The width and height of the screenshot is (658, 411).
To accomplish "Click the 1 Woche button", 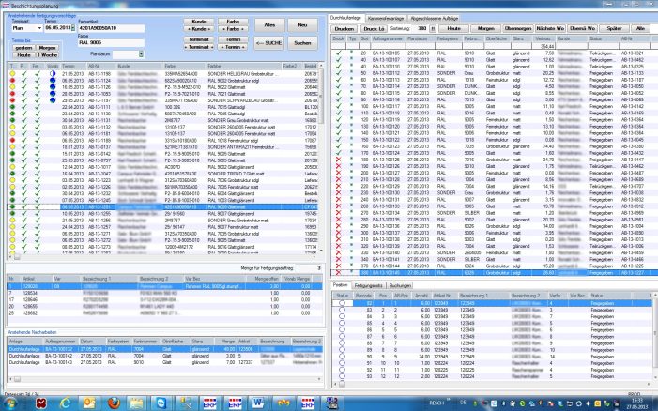I will tap(48, 55).
